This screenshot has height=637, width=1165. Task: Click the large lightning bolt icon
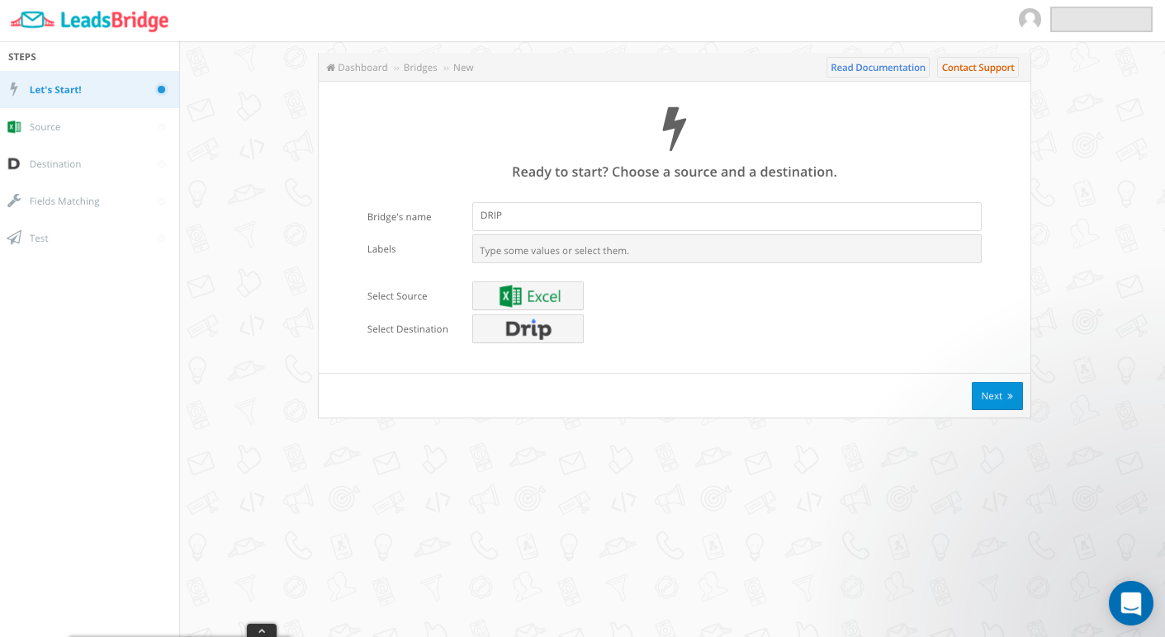pos(675,129)
